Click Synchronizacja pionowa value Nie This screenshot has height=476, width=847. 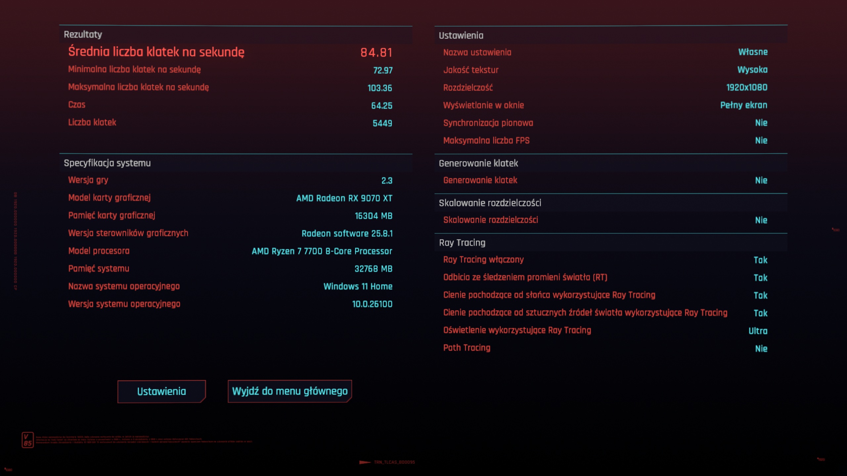pyautogui.click(x=761, y=123)
